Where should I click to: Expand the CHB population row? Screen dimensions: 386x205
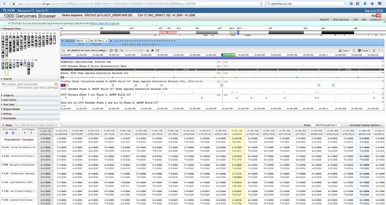coord(3,191)
